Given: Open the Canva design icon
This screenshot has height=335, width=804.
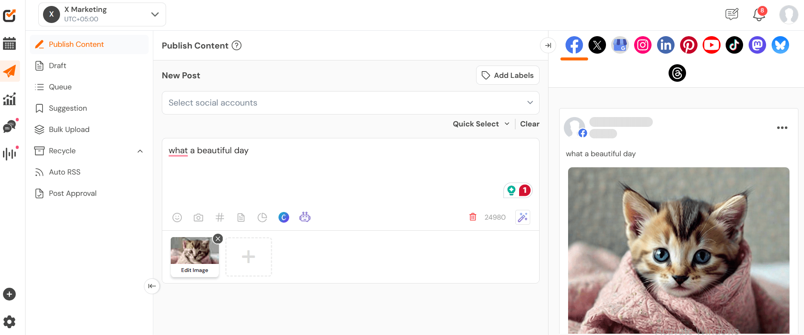Looking at the screenshot, I should [284, 218].
